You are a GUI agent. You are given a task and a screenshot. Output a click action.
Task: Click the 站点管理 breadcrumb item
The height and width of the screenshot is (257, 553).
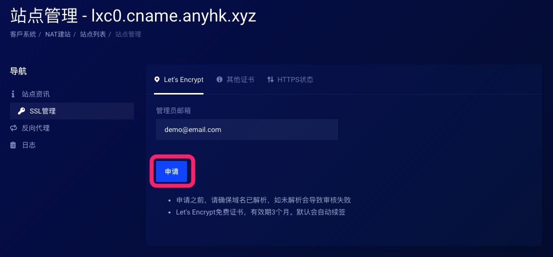128,34
